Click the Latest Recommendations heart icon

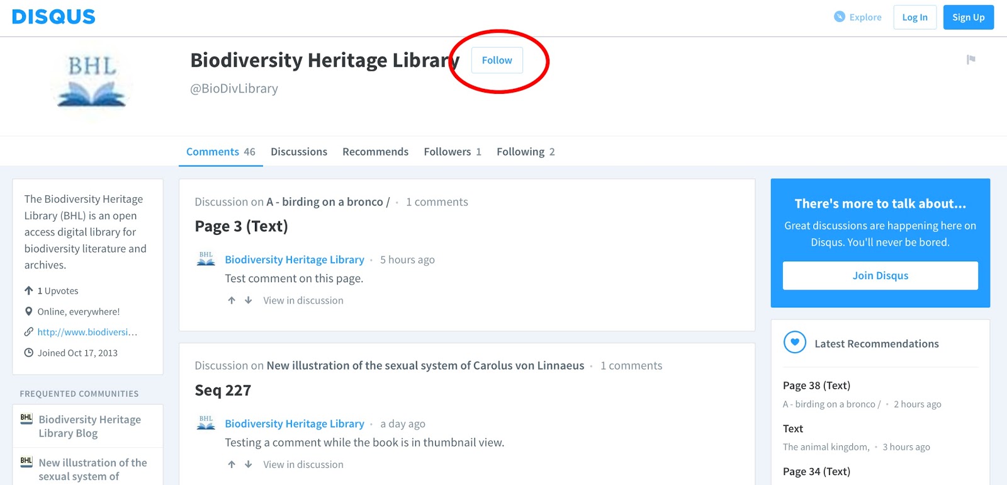pyautogui.click(x=795, y=343)
